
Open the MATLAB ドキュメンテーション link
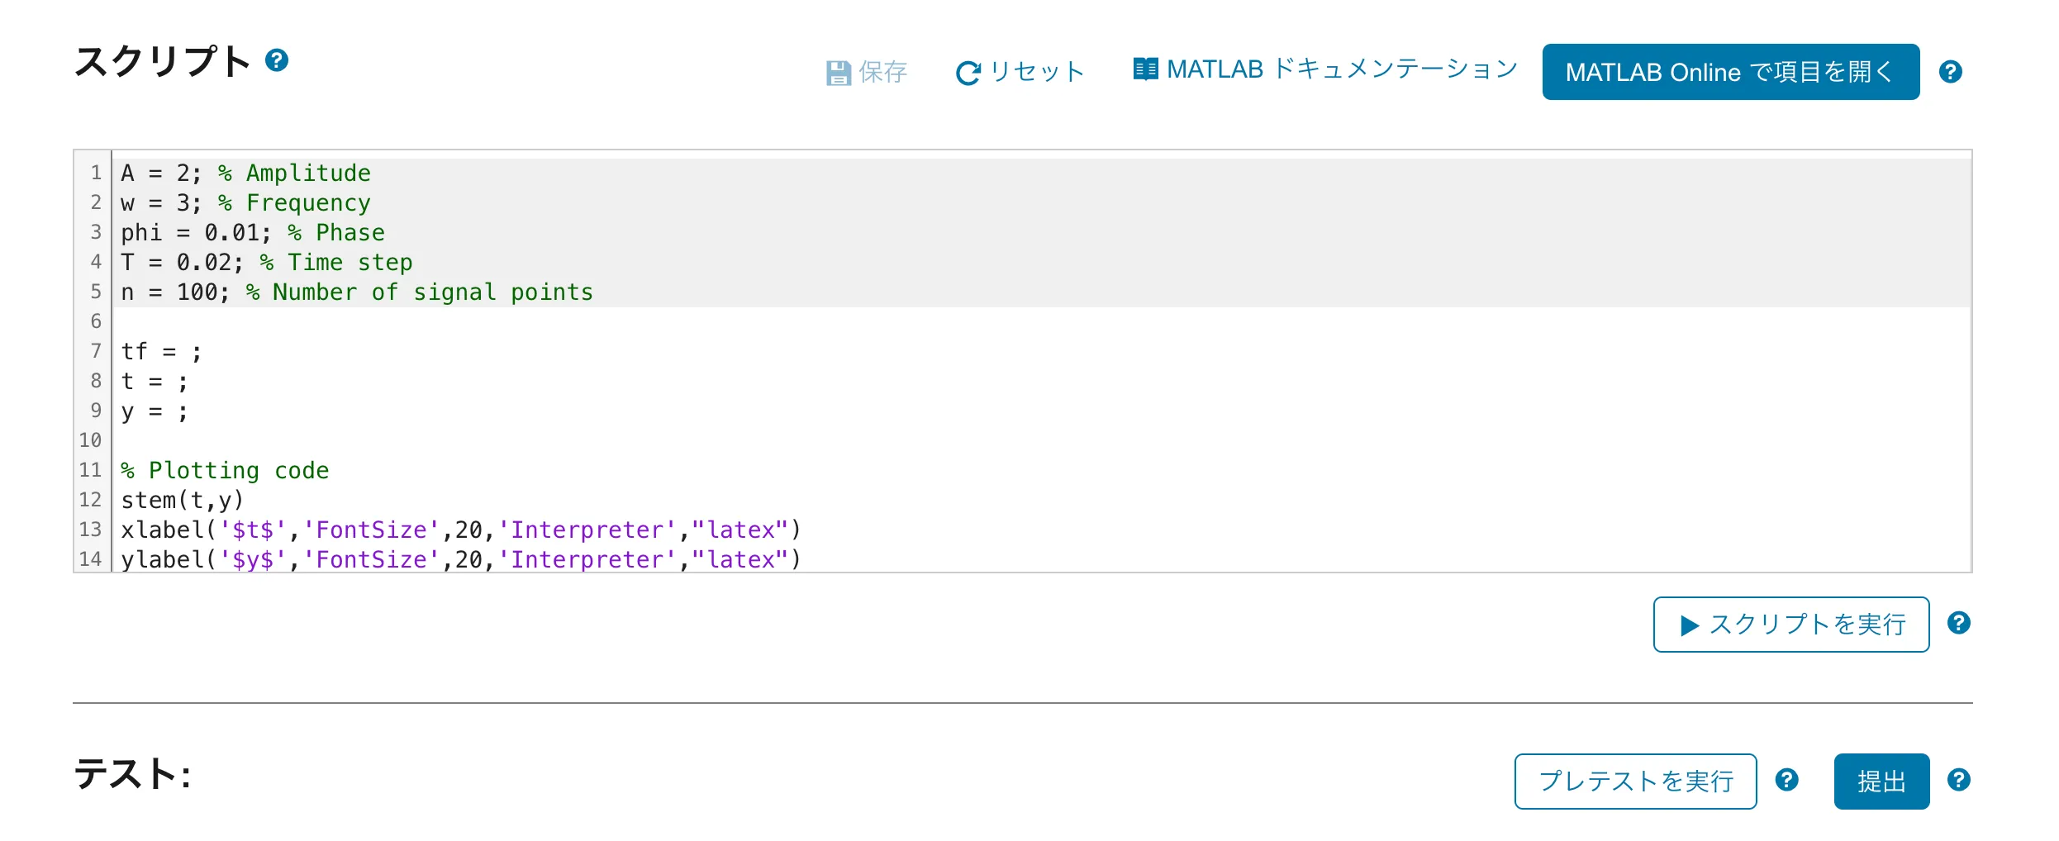1342,69
